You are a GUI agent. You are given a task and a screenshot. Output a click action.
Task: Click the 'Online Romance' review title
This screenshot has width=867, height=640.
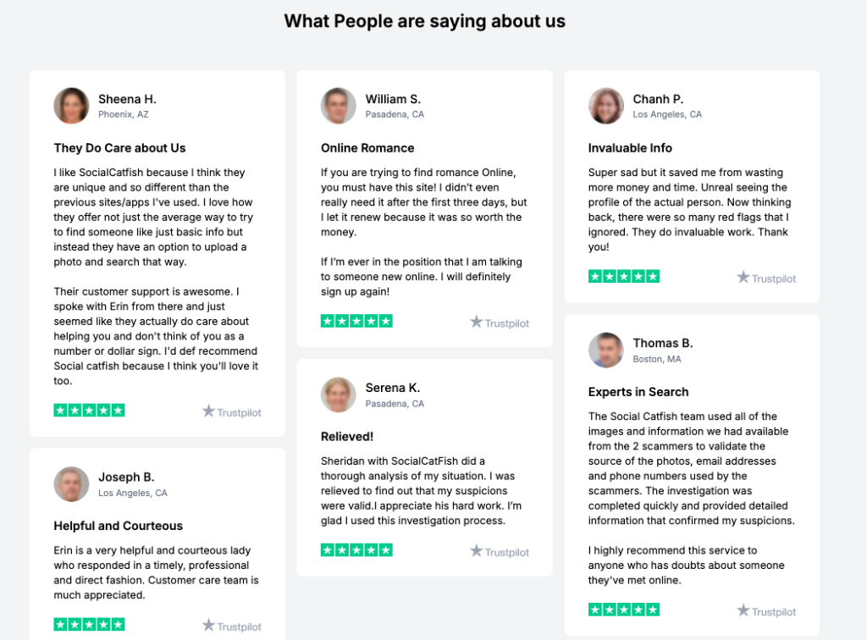pyautogui.click(x=367, y=148)
